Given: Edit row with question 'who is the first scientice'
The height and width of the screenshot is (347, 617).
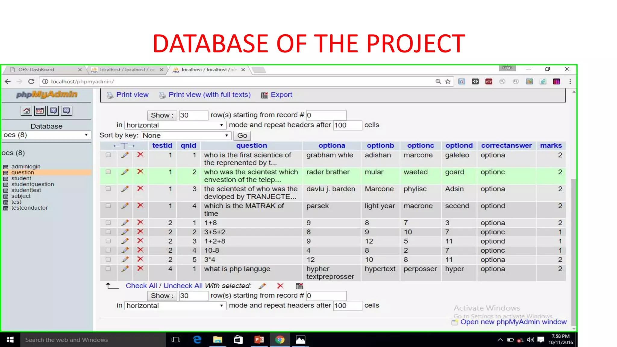Looking at the screenshot, I should (x=125, y=155).
